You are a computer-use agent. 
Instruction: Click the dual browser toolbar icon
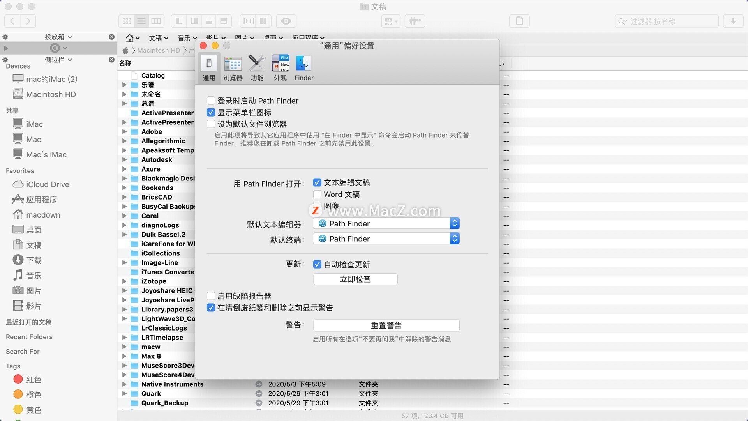point(263,21)
